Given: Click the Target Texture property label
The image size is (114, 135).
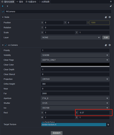Looking at the screenshot, I should click(x=10, y=124).
